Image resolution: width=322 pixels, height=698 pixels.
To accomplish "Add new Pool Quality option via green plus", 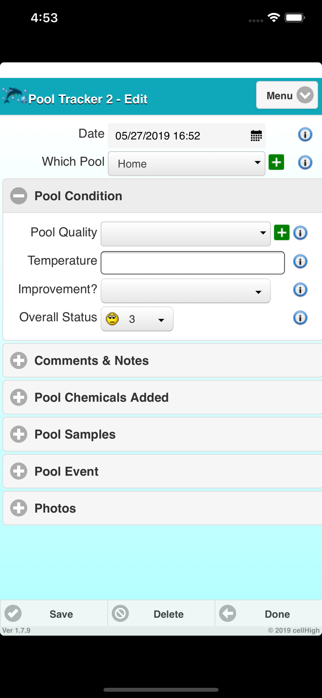I will point(282,233).
